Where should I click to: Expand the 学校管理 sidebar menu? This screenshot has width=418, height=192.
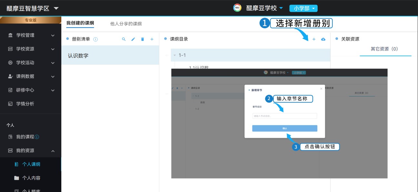[31, 35]
